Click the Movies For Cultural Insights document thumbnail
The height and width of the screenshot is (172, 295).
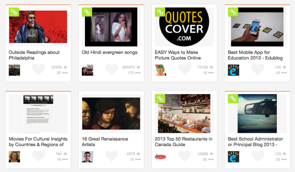click(x=38, y=114)
